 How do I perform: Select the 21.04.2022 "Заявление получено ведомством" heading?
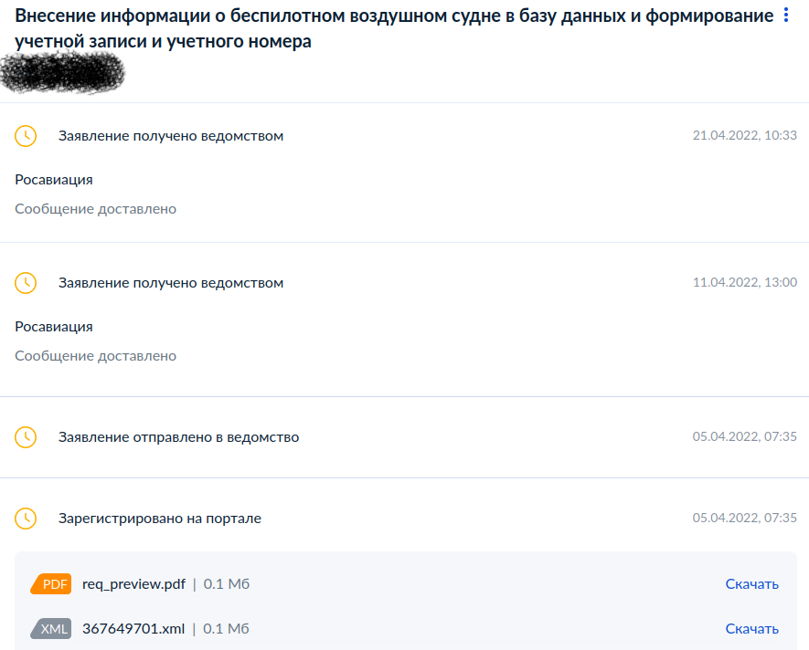pyautogui.click(x=171, y=136)
